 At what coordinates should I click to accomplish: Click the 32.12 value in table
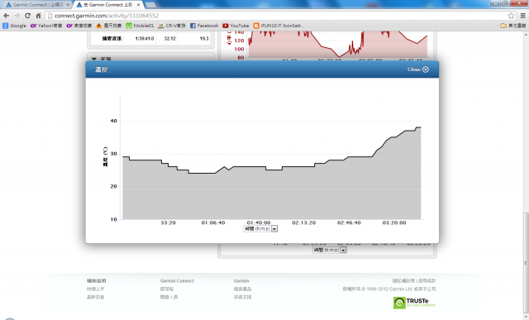point(169,39)
